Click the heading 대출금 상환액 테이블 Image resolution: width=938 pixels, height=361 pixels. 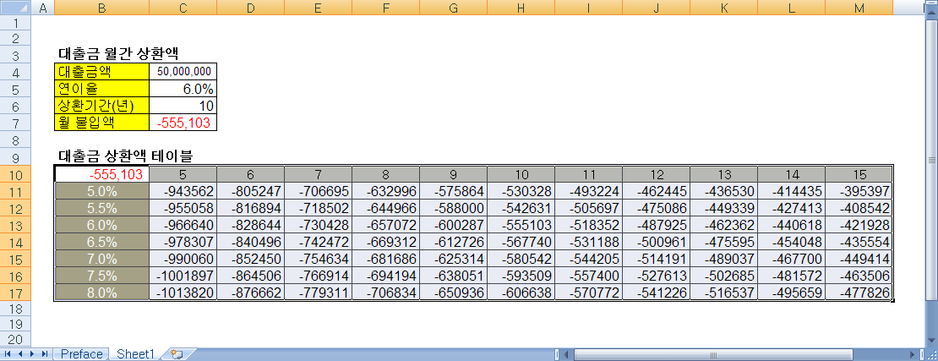125,157
